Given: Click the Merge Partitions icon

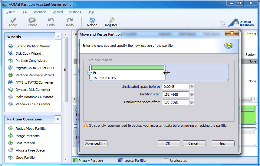Looking at the screenshot, I should click(11, 136).
